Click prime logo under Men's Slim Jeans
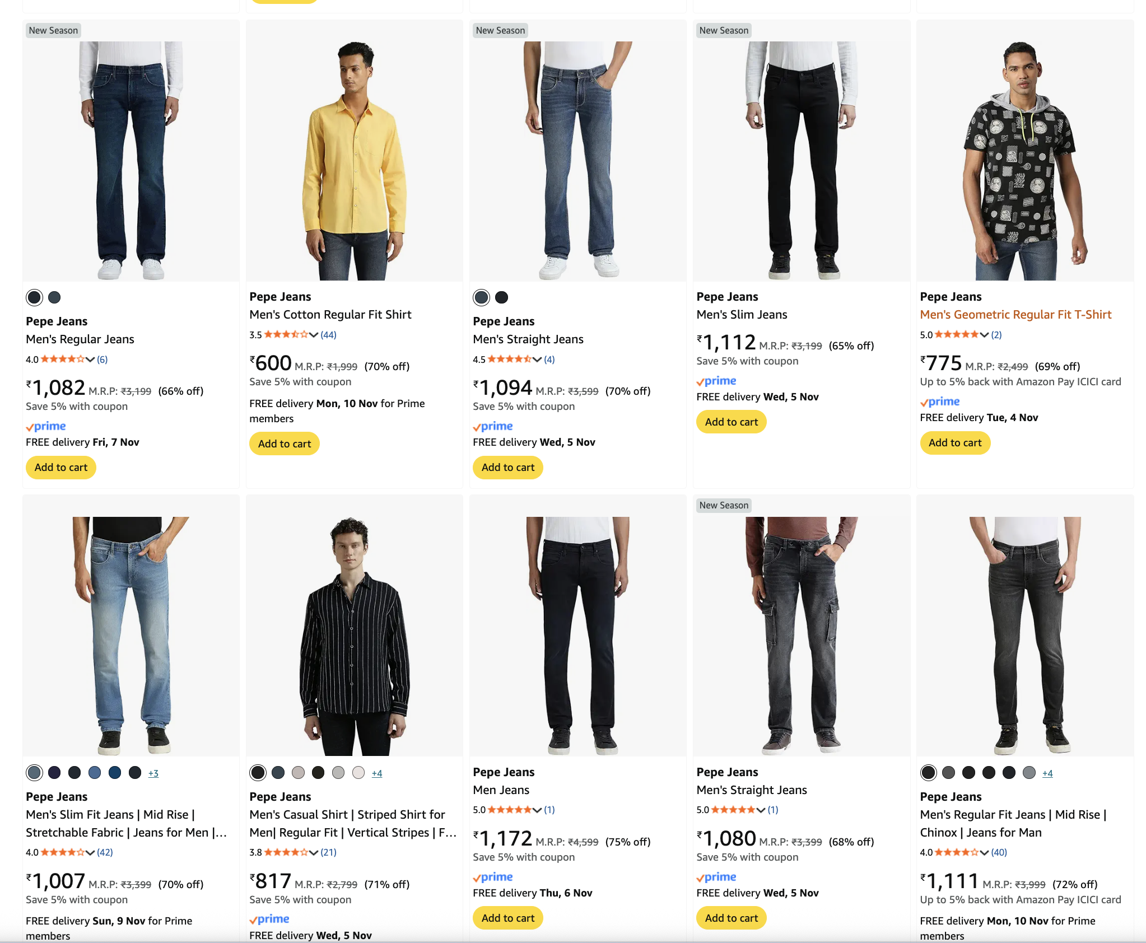1146x943 pixels. pyautogui.click(x=716, y=381)
